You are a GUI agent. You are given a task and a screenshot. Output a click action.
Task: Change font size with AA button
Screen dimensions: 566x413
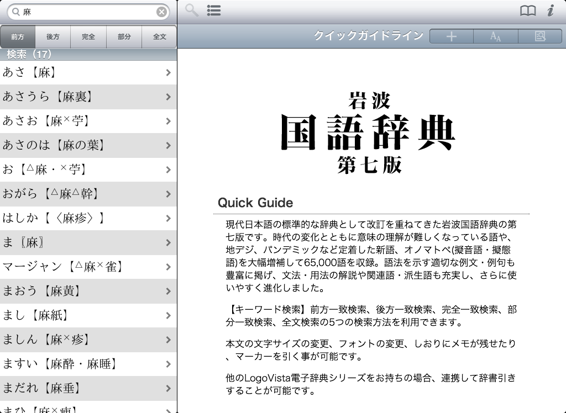coord(496,36)
